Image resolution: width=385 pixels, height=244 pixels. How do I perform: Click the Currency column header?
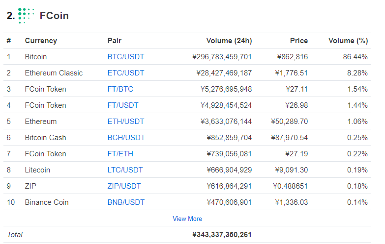click(x=41, y=41)
